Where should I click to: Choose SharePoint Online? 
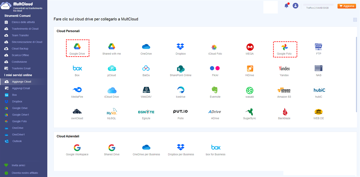point(181,68)
